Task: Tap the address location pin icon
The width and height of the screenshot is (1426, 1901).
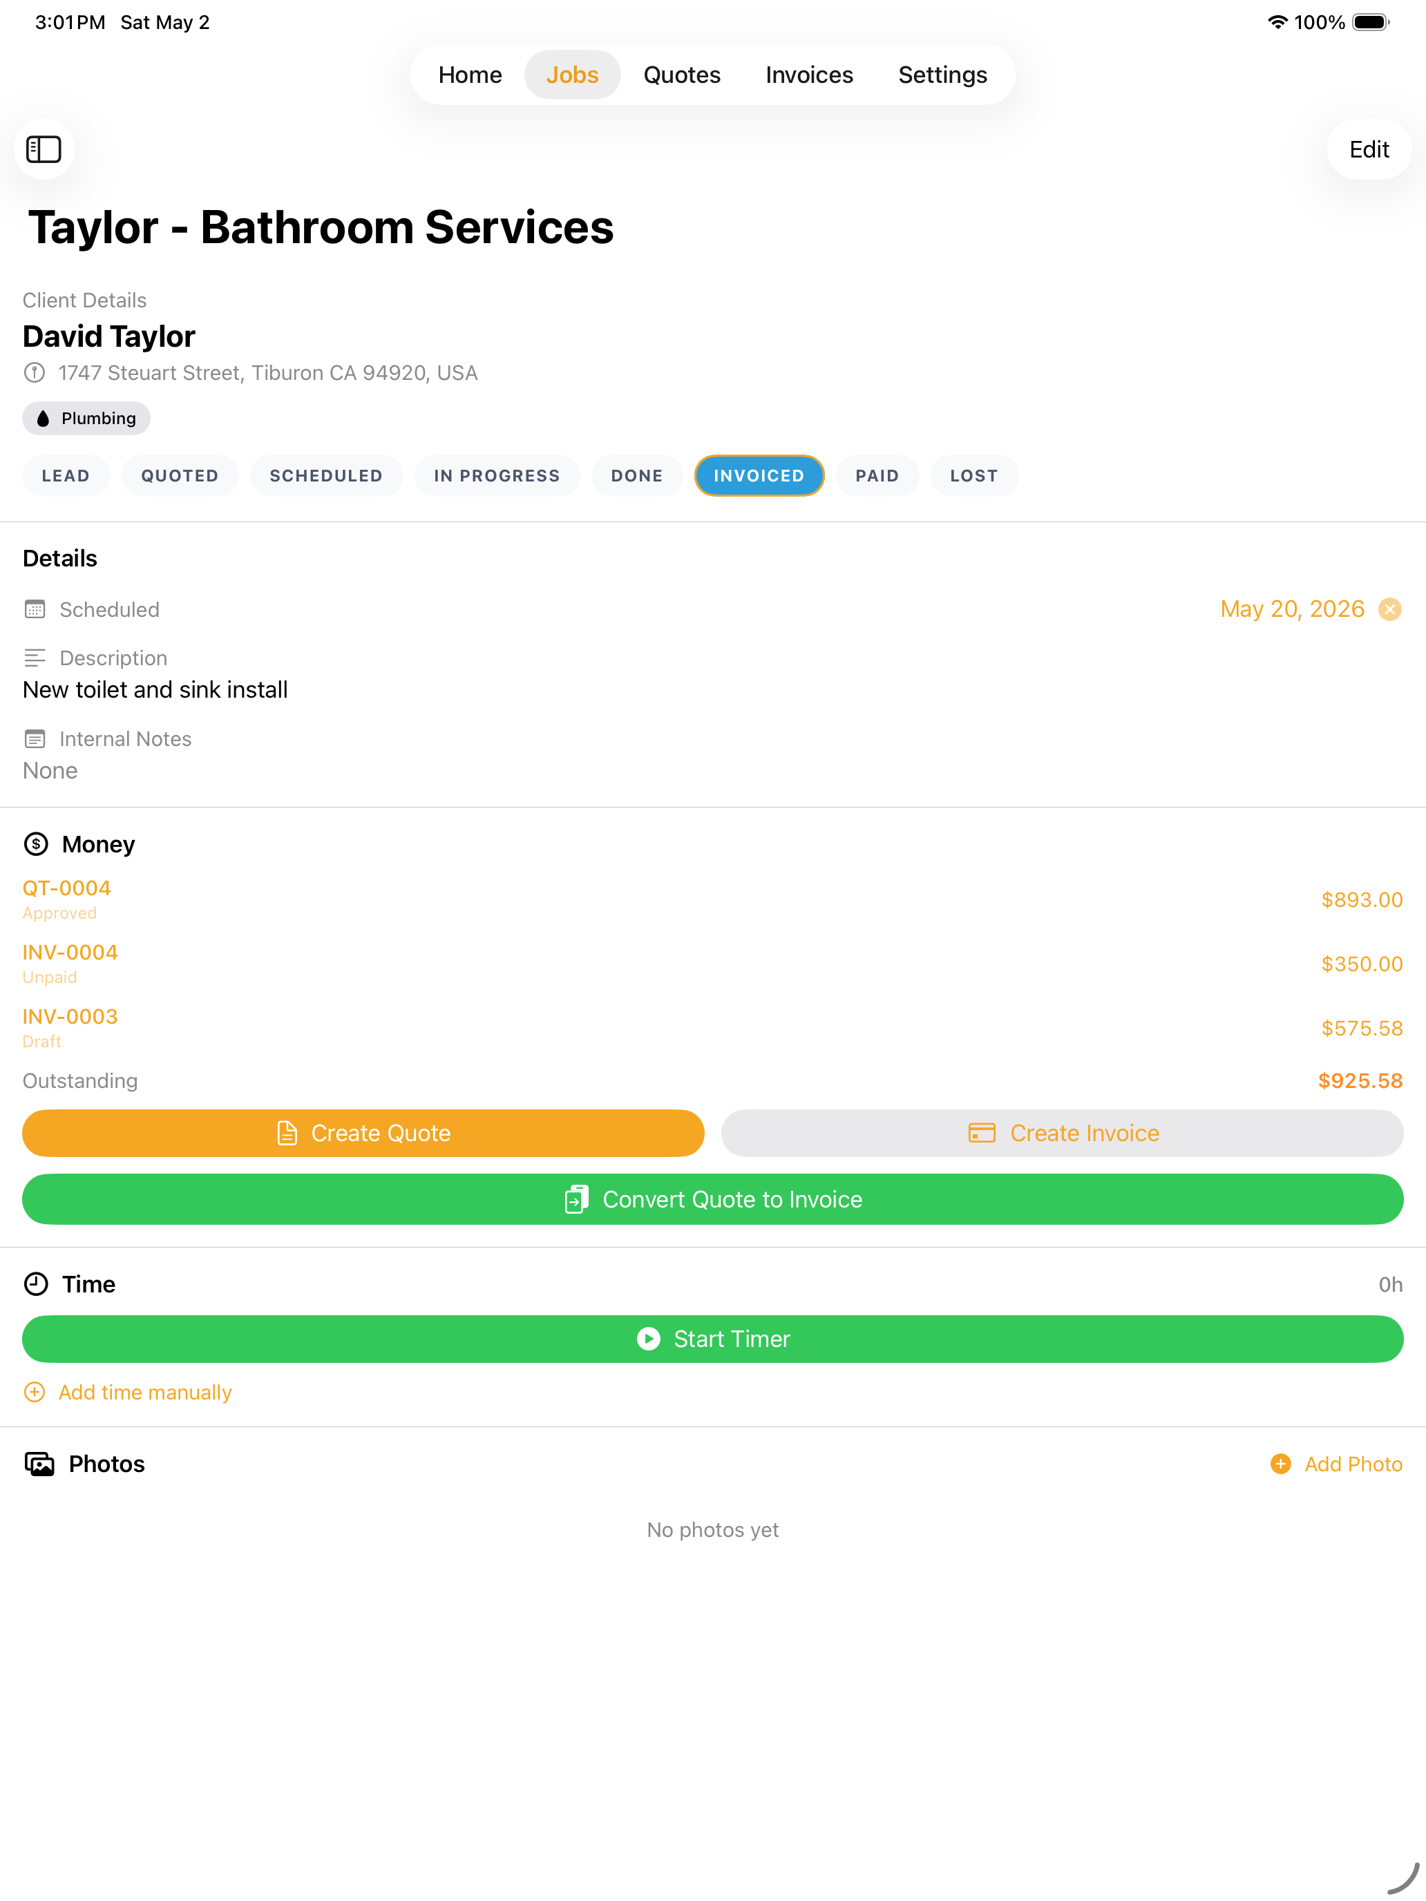Action: point(35,373)
